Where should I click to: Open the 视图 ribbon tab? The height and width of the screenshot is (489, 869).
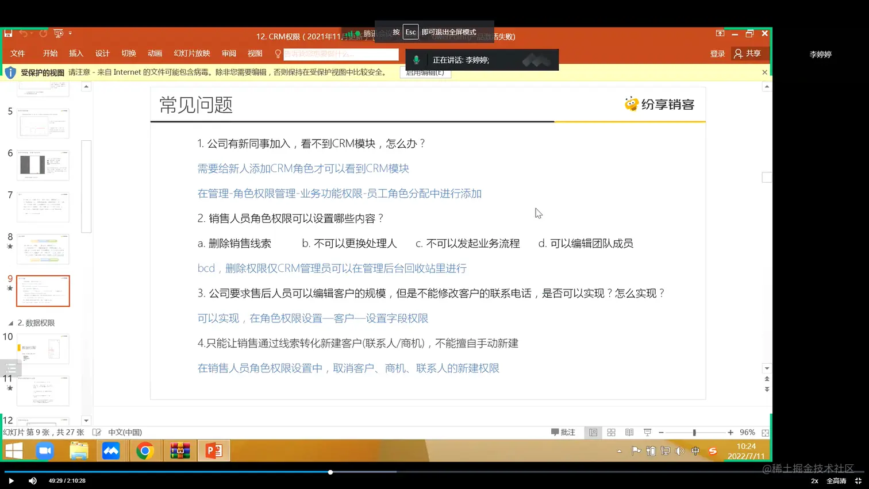(255, 53)
